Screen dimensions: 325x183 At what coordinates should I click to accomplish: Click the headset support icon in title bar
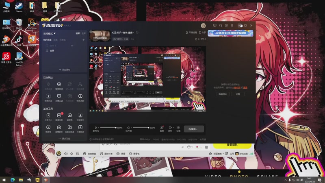[x=221, y=25]
